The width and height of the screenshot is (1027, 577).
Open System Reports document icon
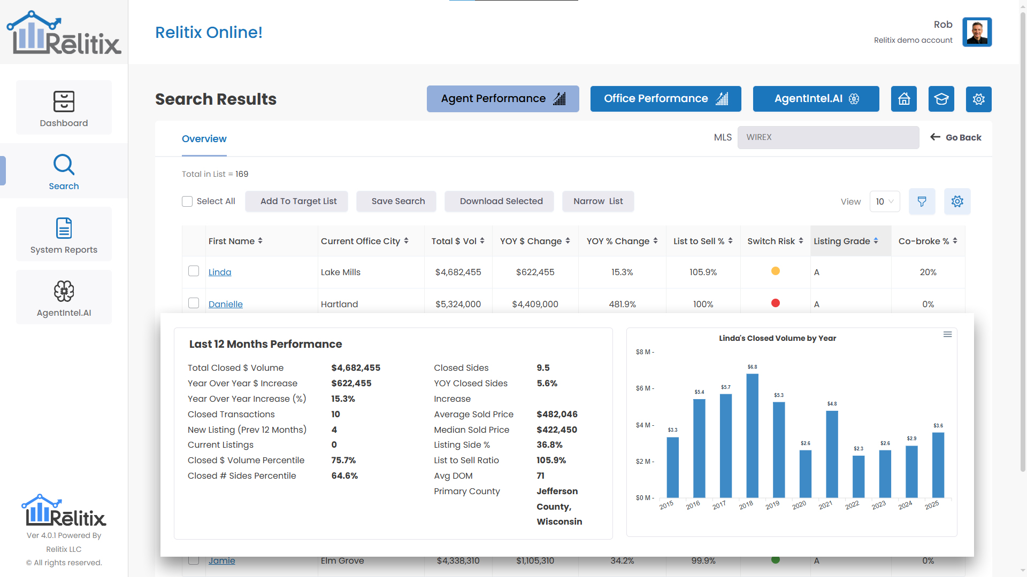tap(64, 228)
